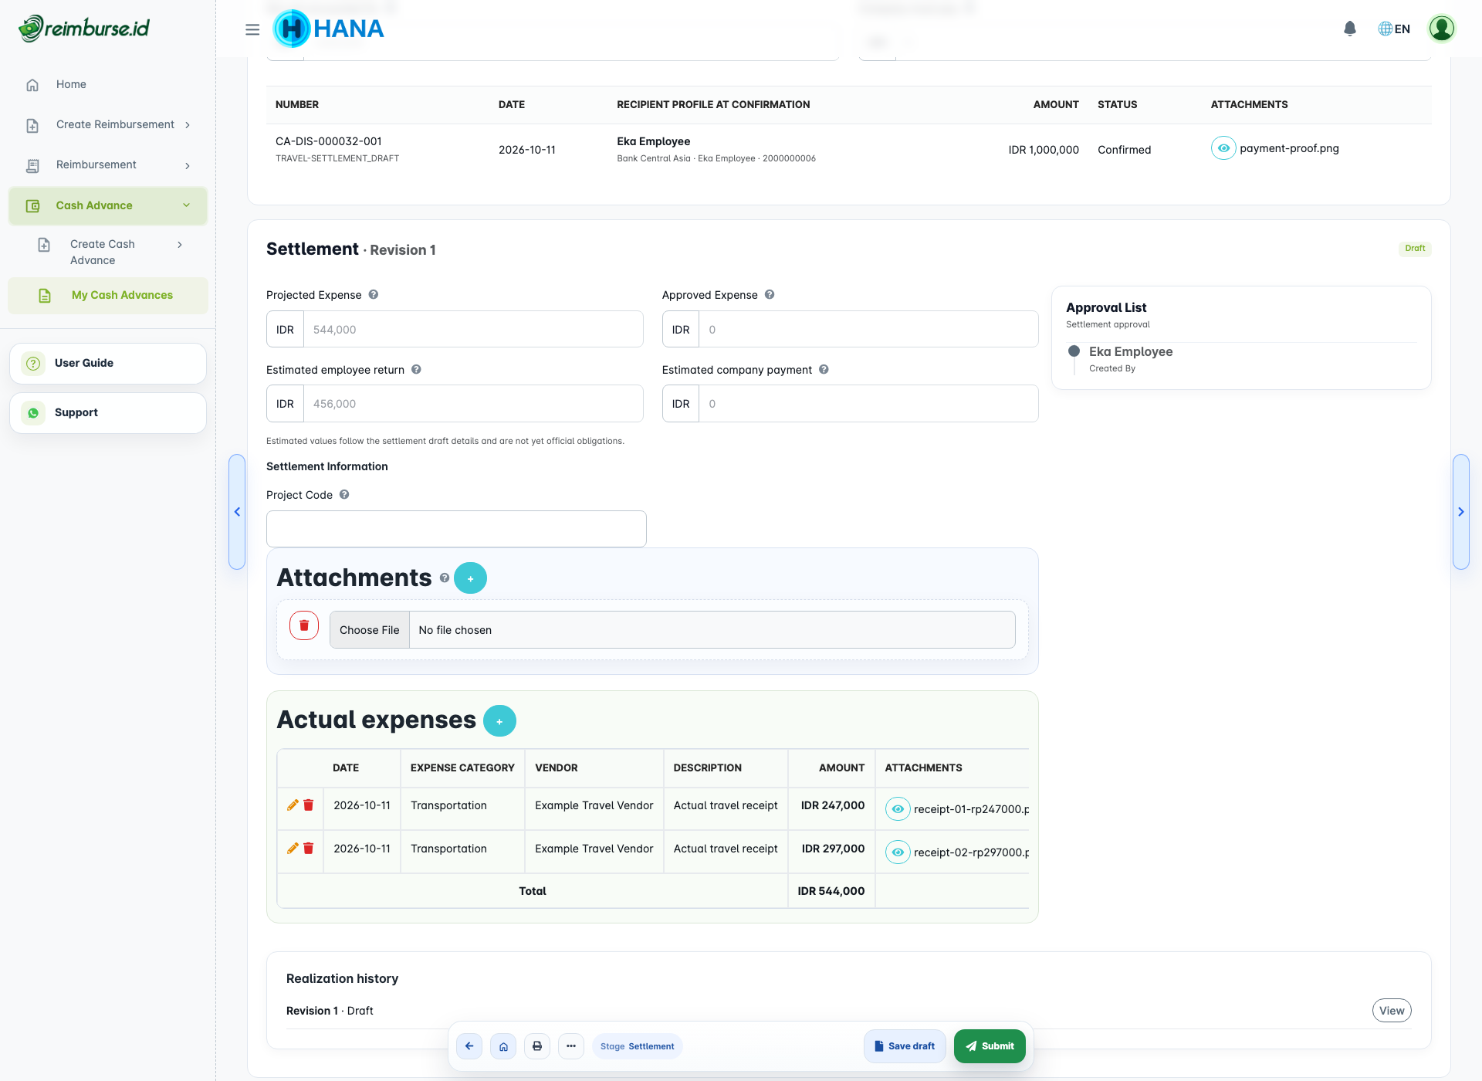This screenshot has height=1081, width=1482.
Task: Preview payment-proof.png with eye icon
Action: click(1223, 148)
